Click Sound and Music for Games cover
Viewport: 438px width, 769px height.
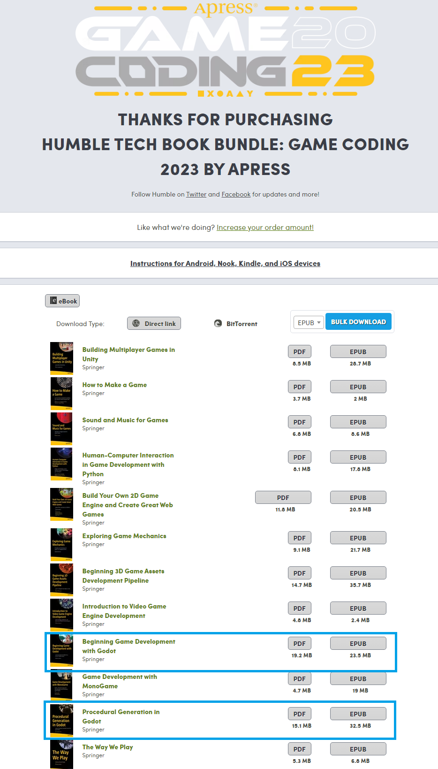tap(61, 429)
